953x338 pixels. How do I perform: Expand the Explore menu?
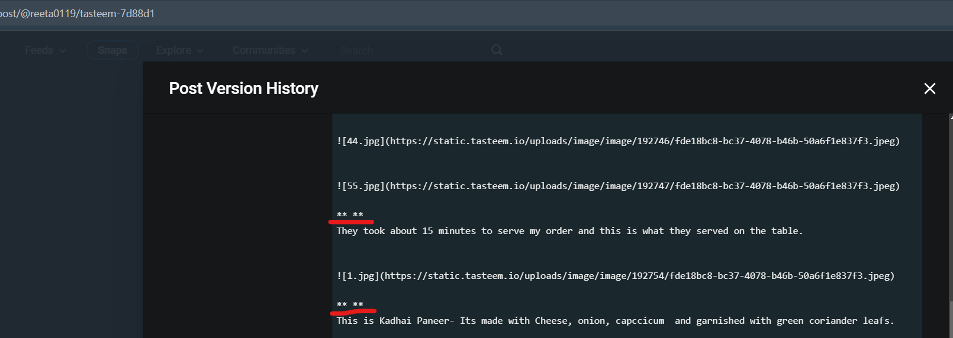coord(179,50)
